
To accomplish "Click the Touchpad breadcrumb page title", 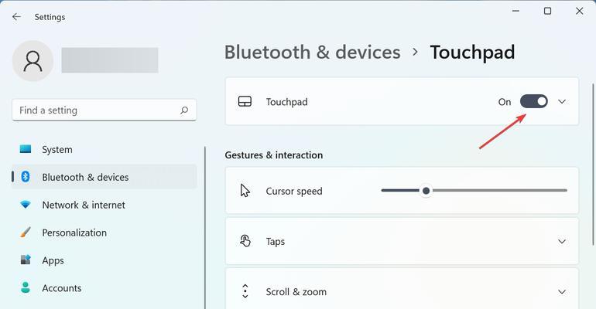I will point(472,53).
